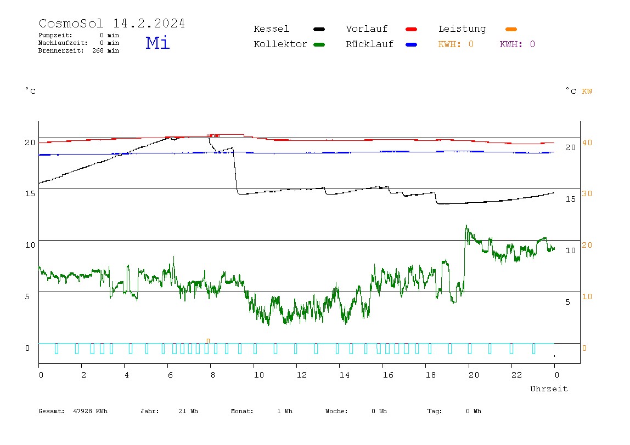Click hour label '16' on the time axis
The height and width of the screenshot is (445, 630).
point(388,375)
